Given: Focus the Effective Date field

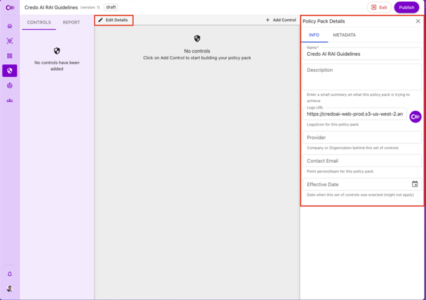Looking at the screenshot, I should [362, 184].
